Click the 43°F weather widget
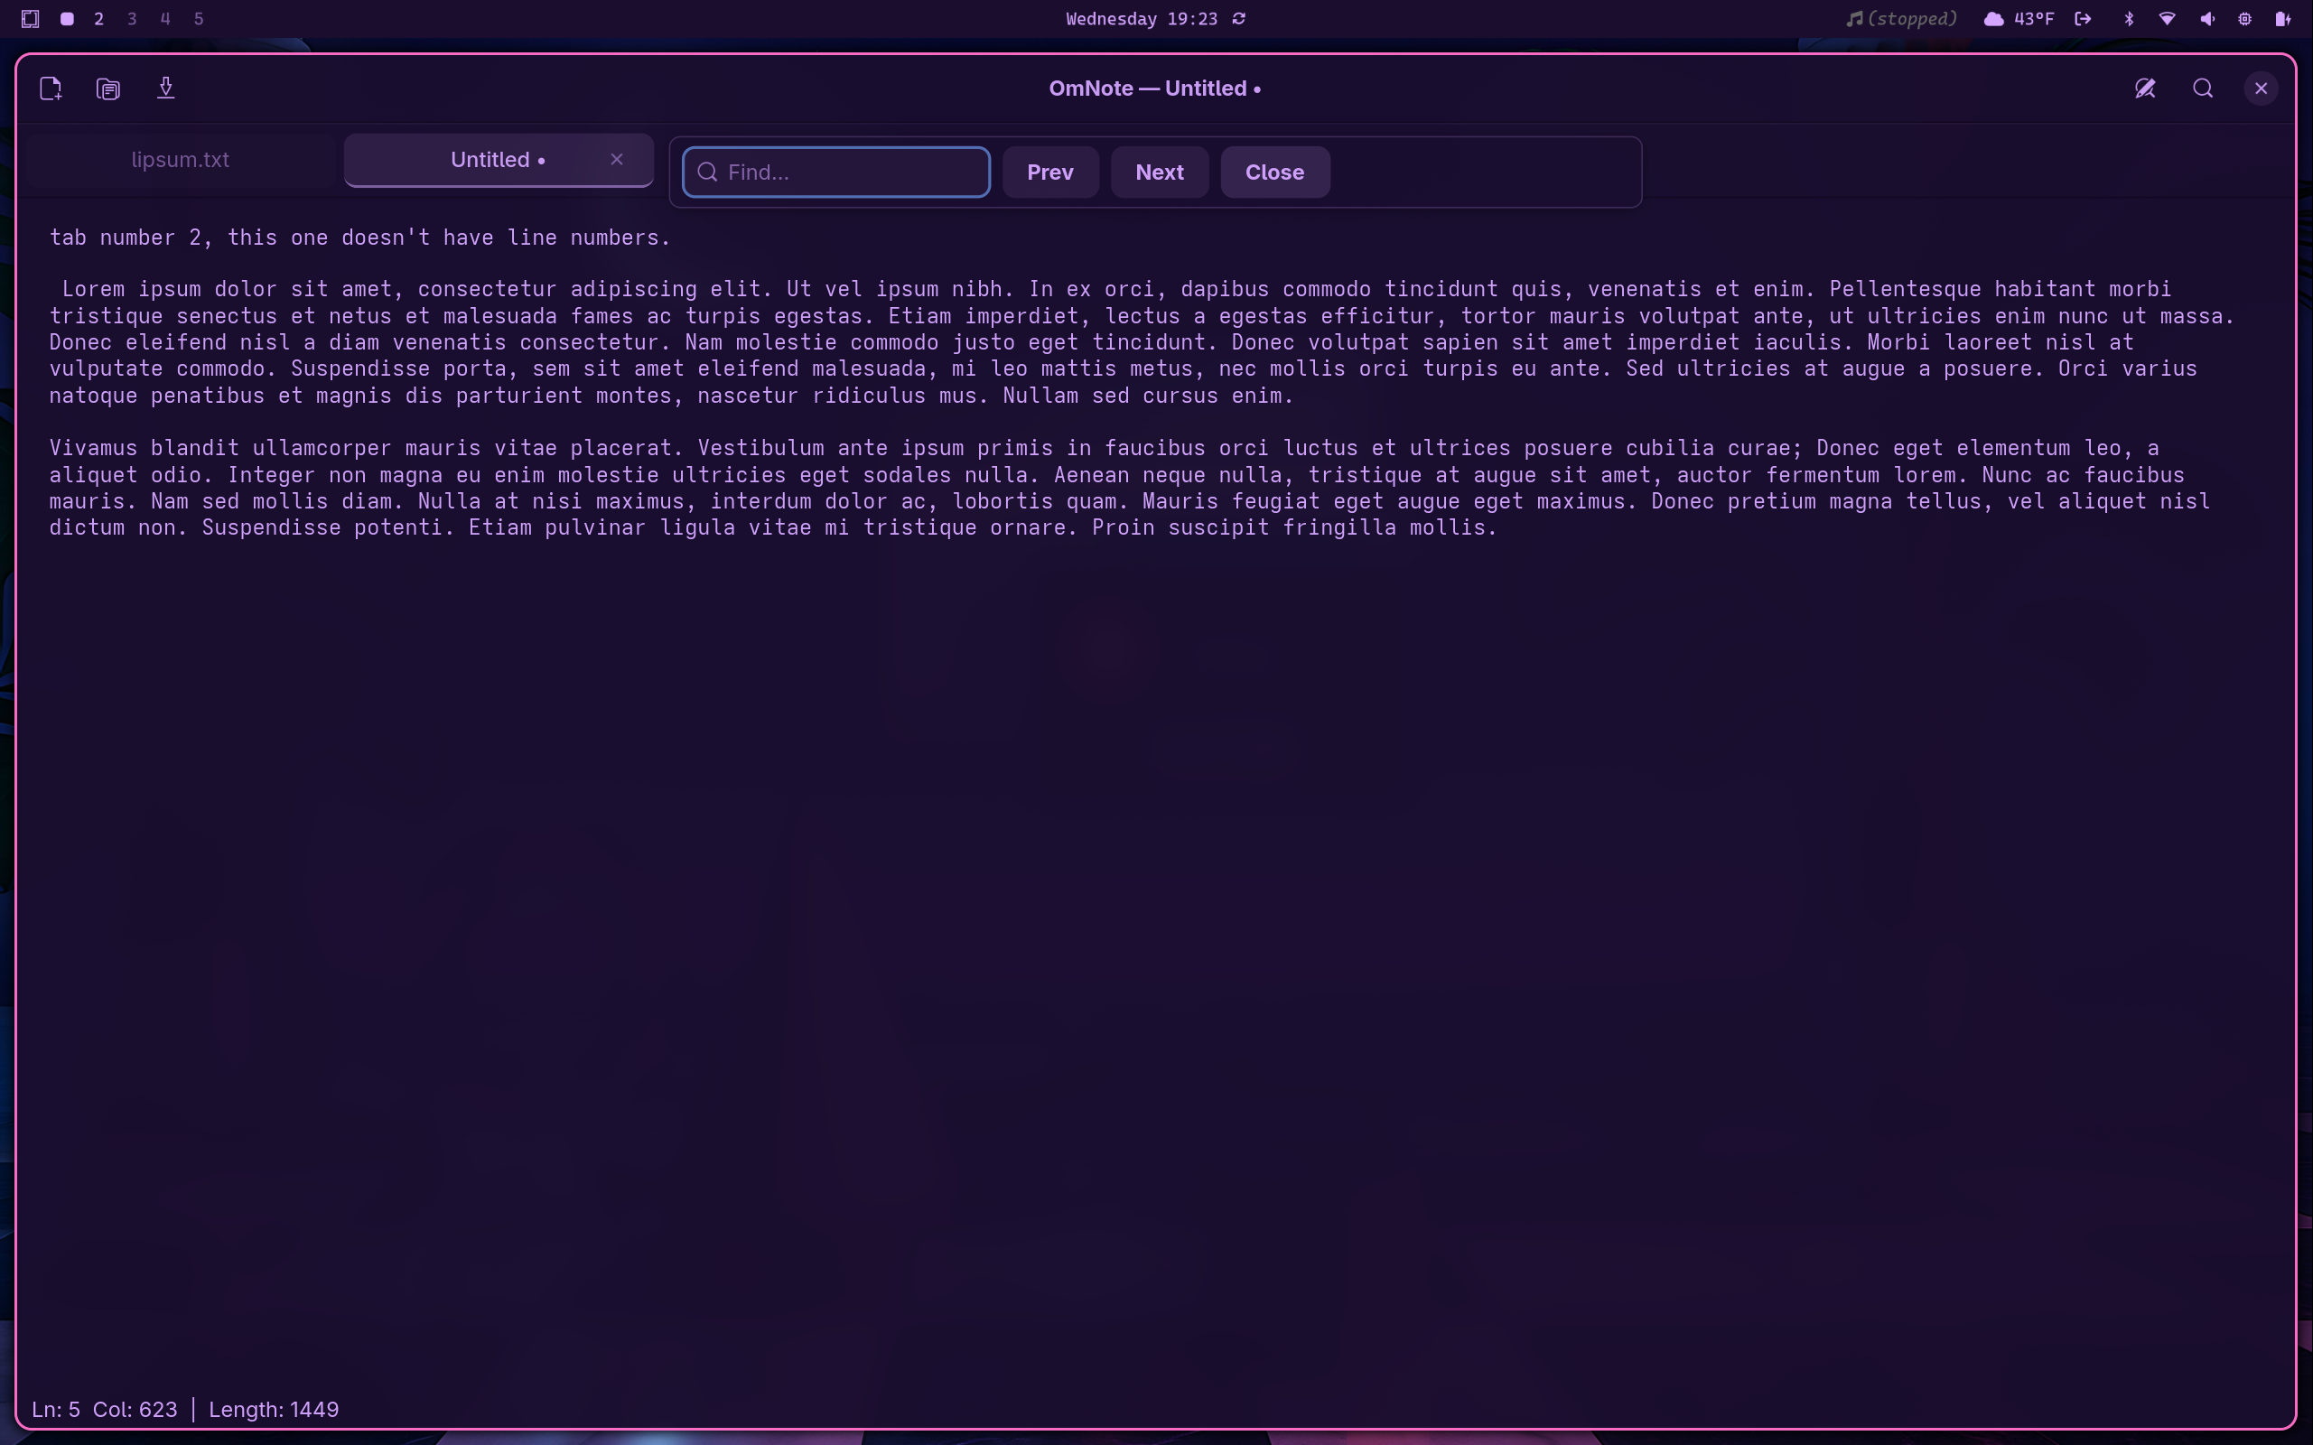Image resolution: width=2313 pixels, height=1445 pixels. pyautogui.click(x=2019, y=19)
